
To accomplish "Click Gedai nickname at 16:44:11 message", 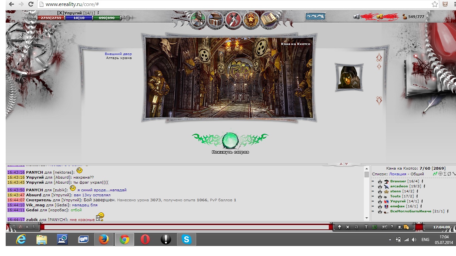I will tap(32, 210).
